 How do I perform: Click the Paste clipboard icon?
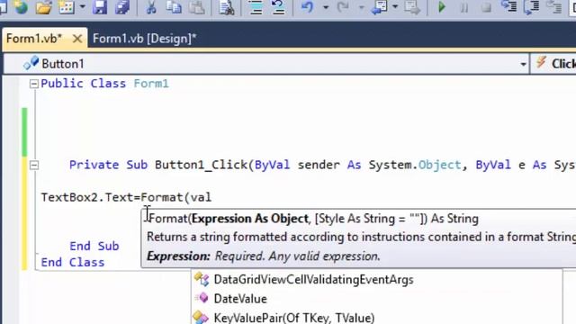[x=197, y=7]
